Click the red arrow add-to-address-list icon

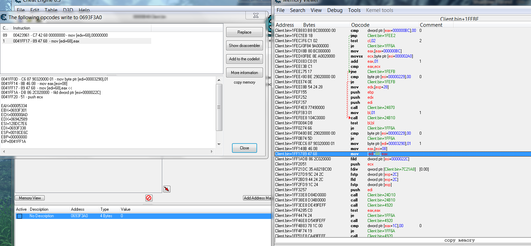tap(167, 189)
